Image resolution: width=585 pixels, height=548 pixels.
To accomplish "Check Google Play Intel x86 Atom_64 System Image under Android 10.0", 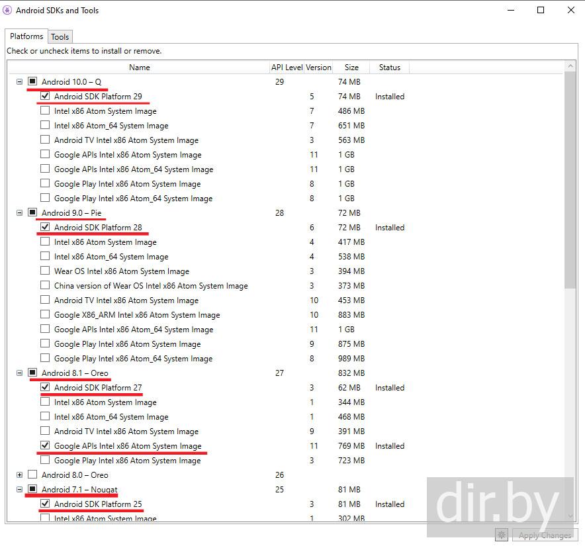I will click(45, 199).
